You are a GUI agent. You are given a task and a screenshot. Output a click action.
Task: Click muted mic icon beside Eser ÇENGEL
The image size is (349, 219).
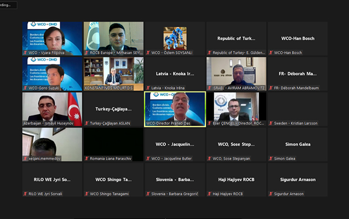tap(209, 123)
